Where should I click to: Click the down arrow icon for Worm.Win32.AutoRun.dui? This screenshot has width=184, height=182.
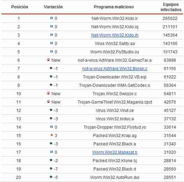click(x=51, y=177)
